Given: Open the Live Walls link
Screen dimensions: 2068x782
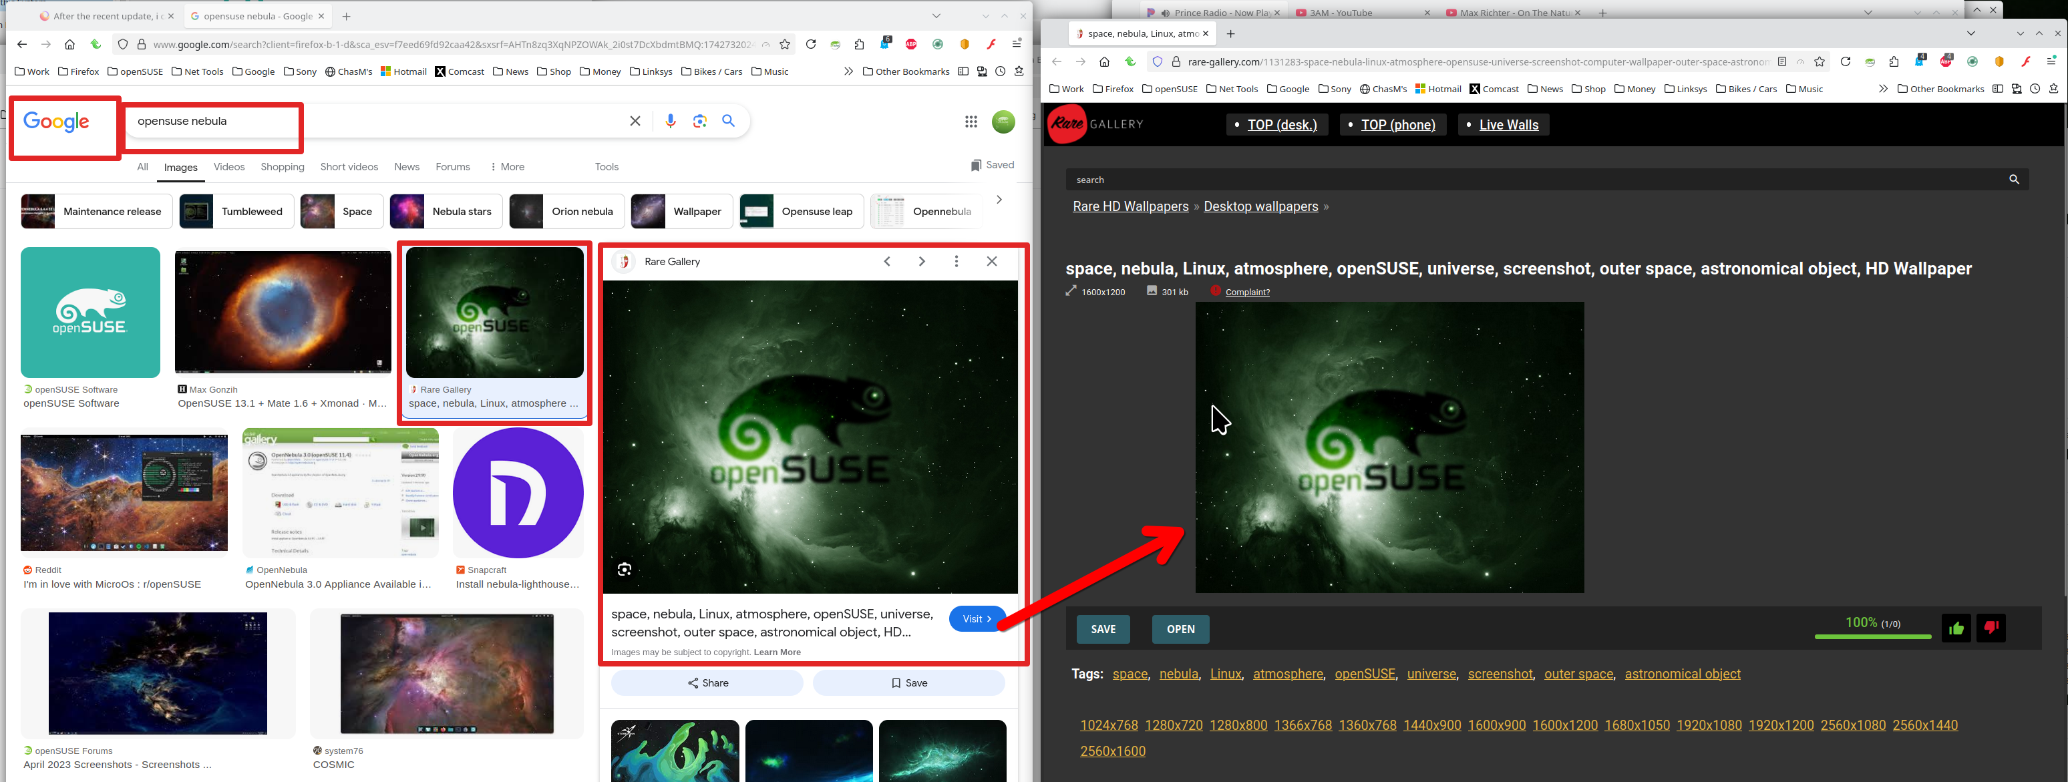Looking at the screenshot, I should click(1508, 124).
